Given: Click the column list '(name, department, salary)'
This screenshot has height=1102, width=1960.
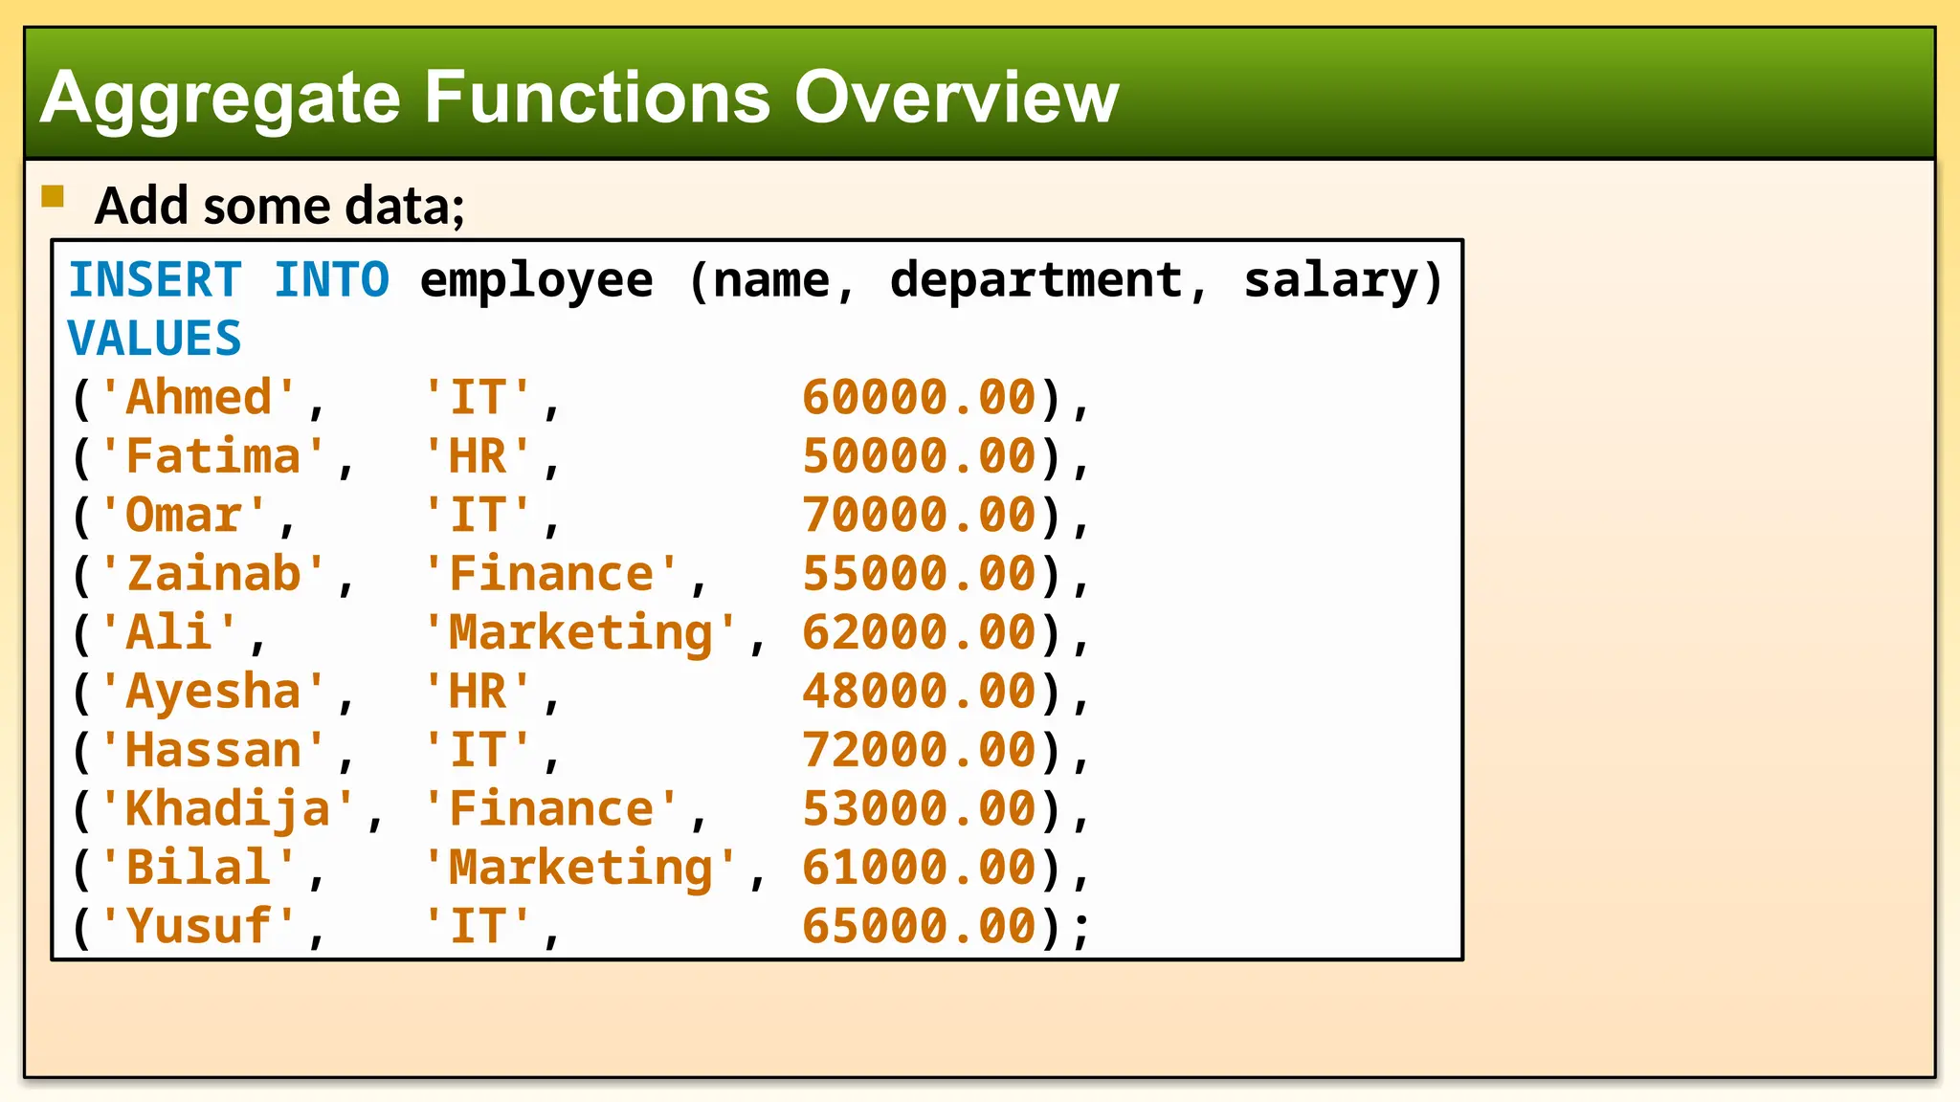Looking at the screenshot, I should pos(1065,282).
